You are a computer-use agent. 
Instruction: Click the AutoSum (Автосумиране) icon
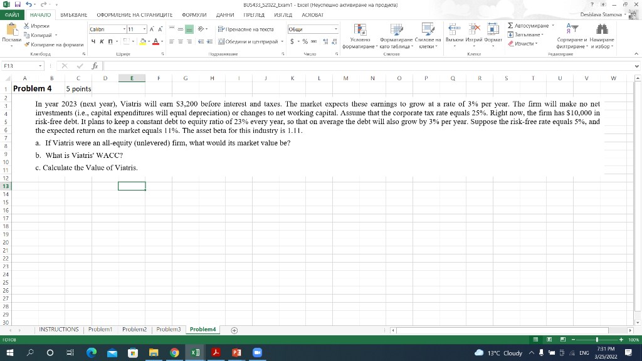[510, 26]
